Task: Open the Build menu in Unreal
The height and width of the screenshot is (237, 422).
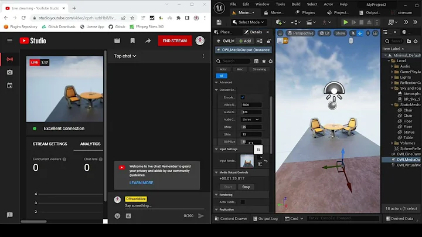Action: tap(296, 4)
